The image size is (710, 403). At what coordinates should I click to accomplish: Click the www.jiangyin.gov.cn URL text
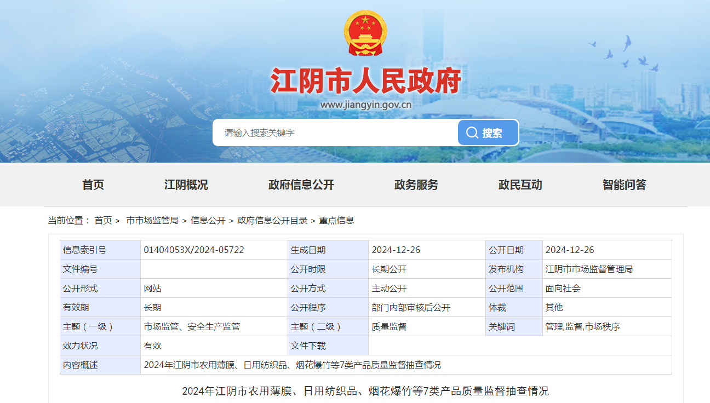pos(365,105)
